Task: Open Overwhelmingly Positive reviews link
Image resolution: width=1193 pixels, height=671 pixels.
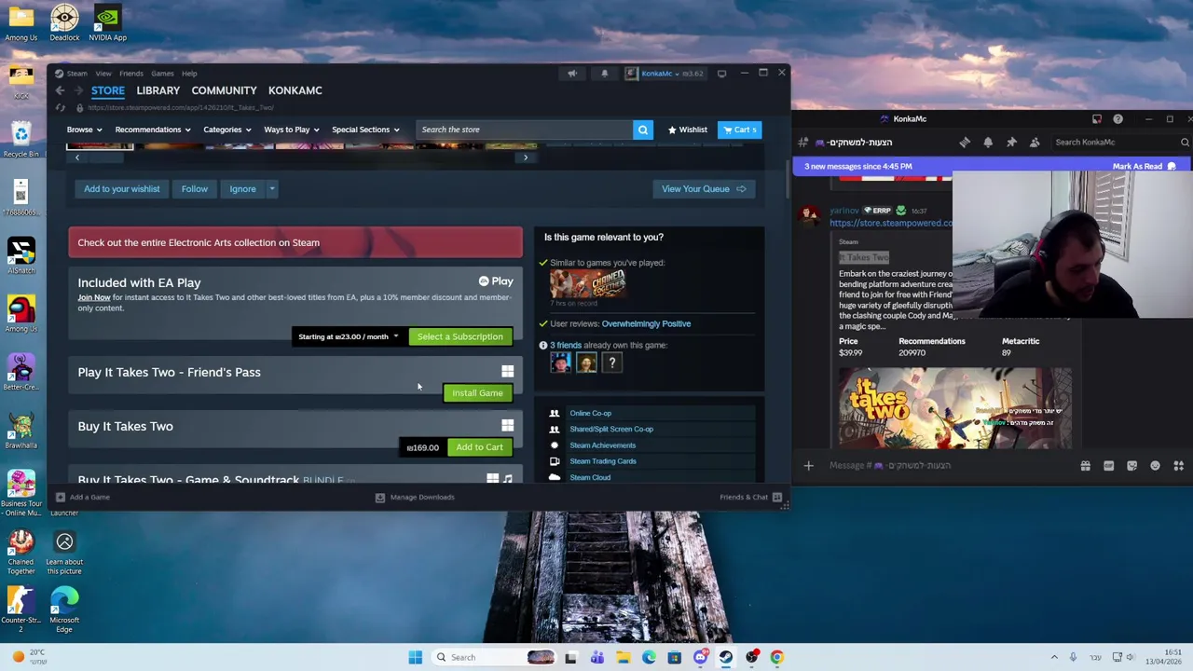Action: pyautogui.click(x=646, y=323)
